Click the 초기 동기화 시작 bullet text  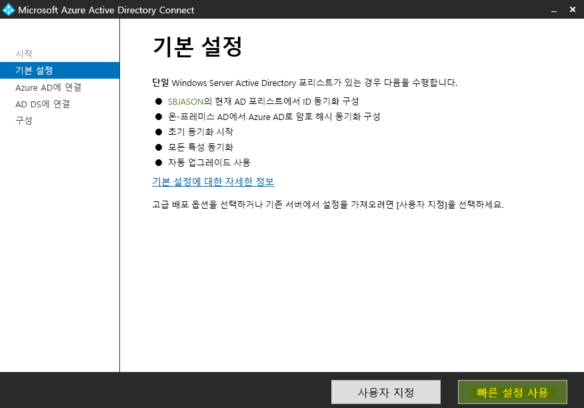pos(201,132)
